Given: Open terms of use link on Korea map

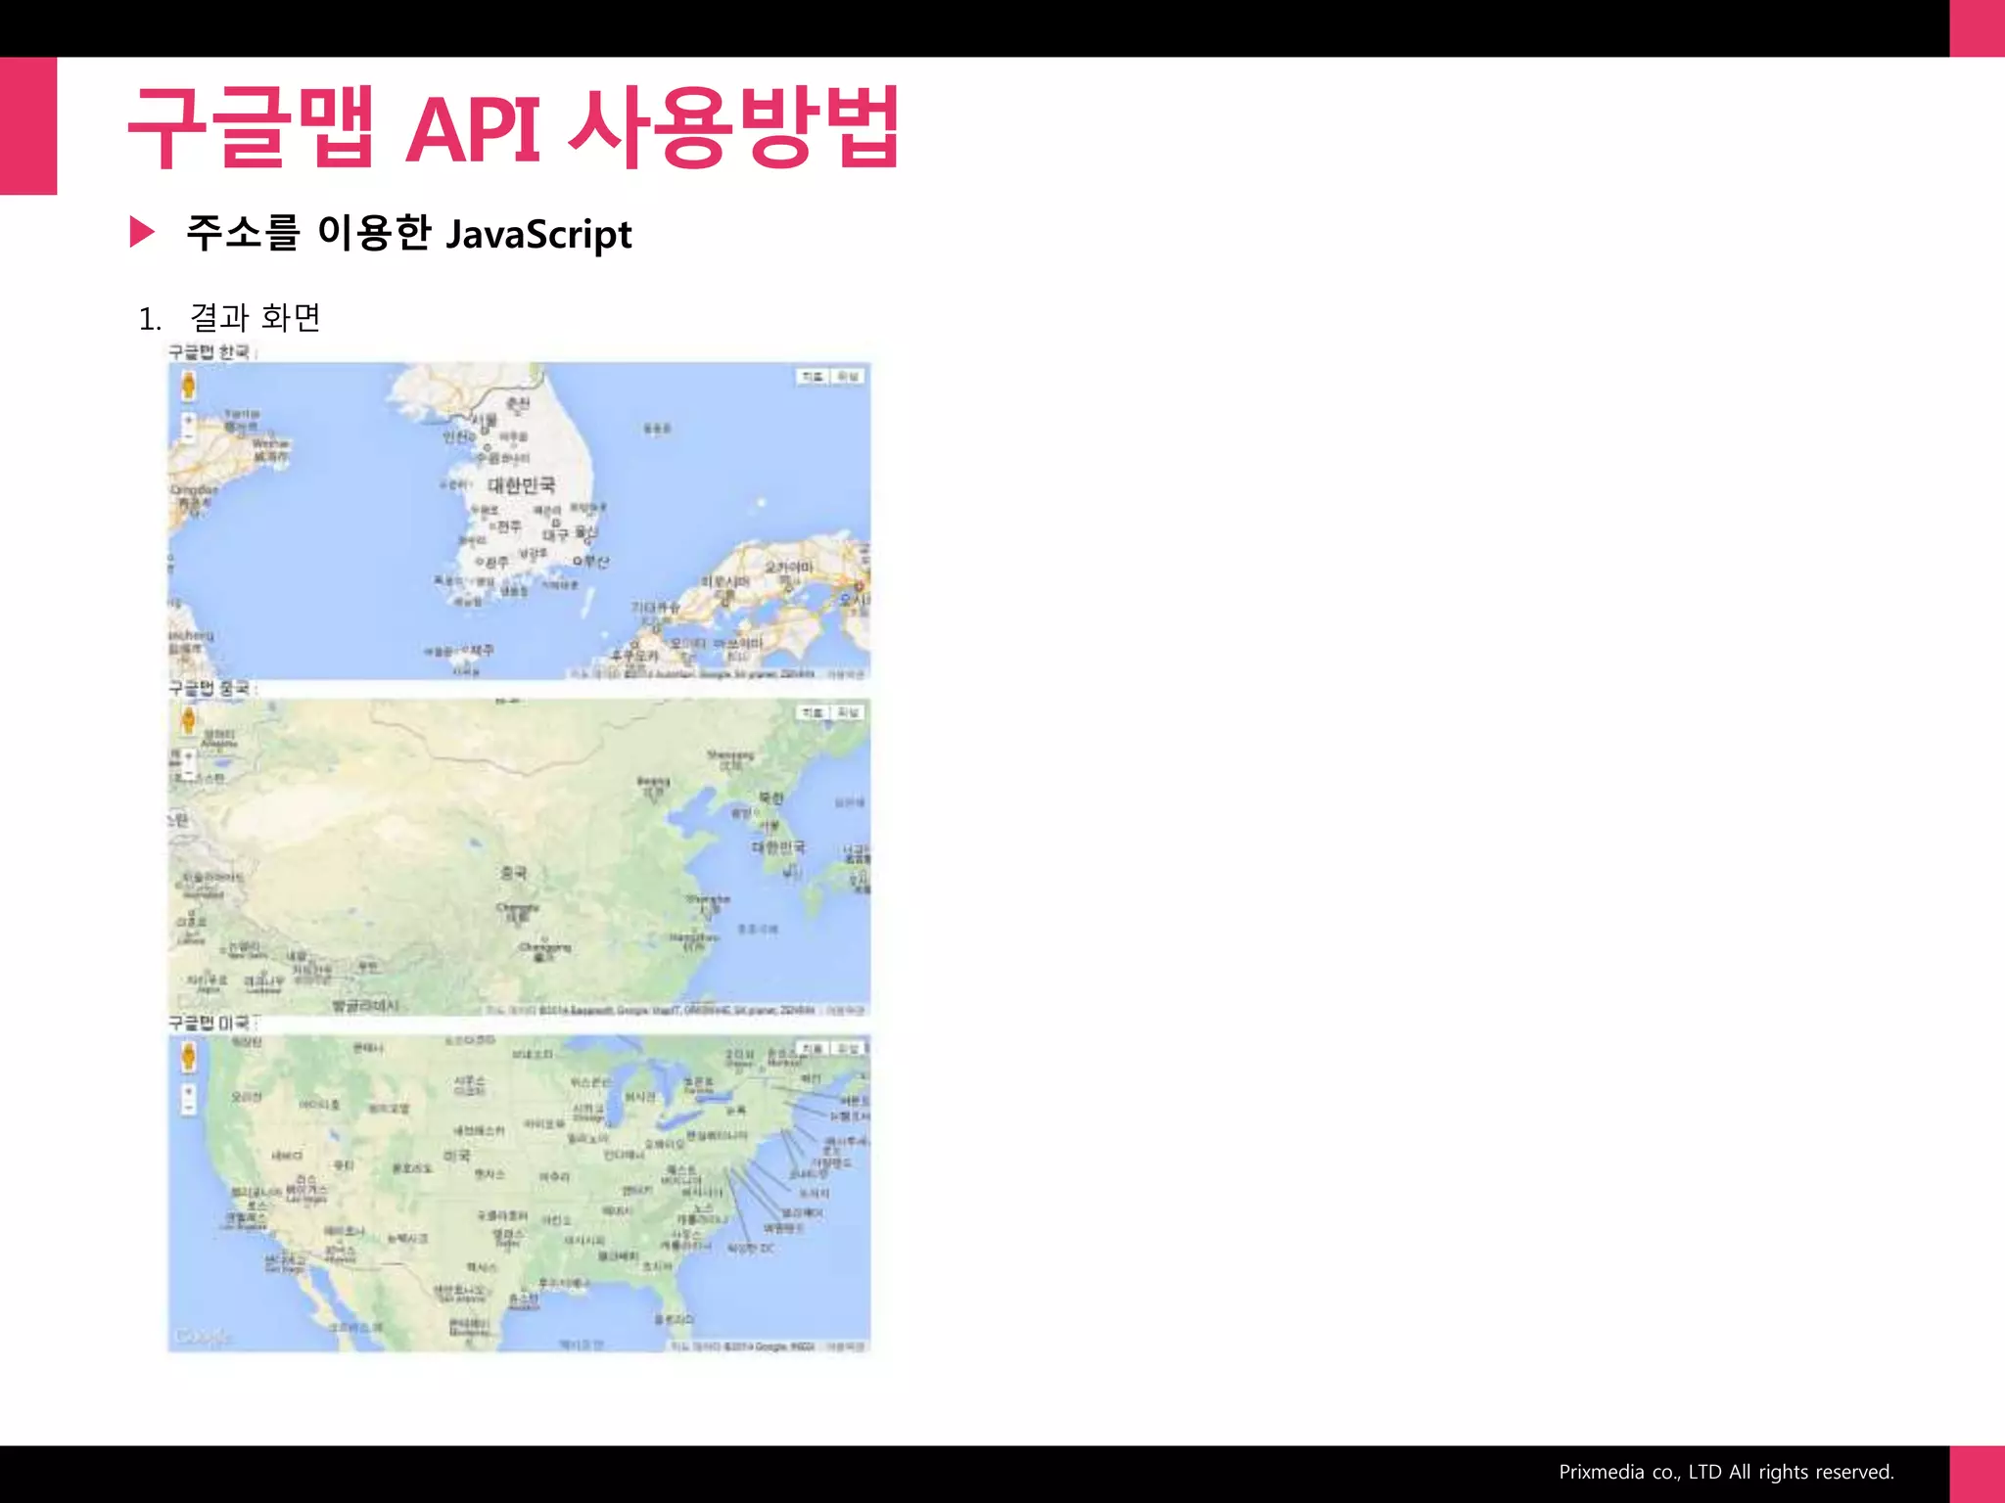Looking at the screenshot, I should (846, 674).
